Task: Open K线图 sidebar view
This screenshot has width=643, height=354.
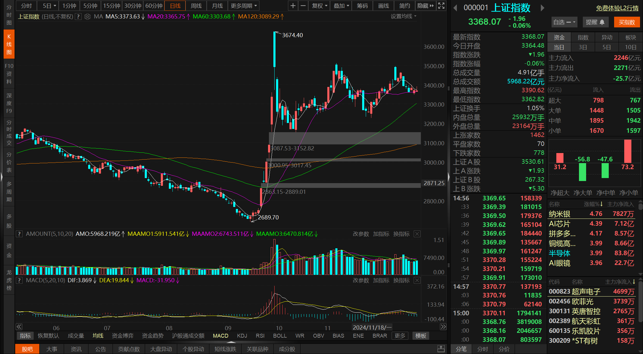Action: 9,44
